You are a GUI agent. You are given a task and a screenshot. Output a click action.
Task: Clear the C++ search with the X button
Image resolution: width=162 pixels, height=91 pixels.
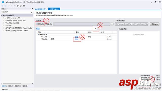(x=96, y=29)
